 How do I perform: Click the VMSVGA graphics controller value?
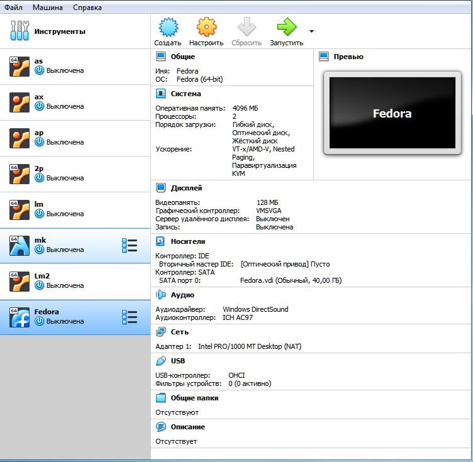pyautogui.click(x=269, y=211)
